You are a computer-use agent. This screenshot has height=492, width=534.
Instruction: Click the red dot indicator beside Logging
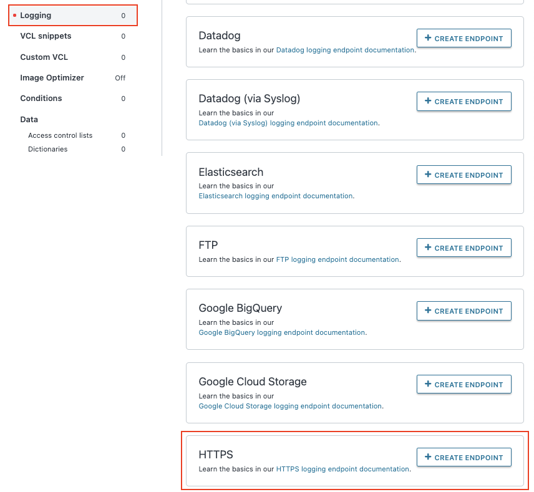tap(14, 15)
